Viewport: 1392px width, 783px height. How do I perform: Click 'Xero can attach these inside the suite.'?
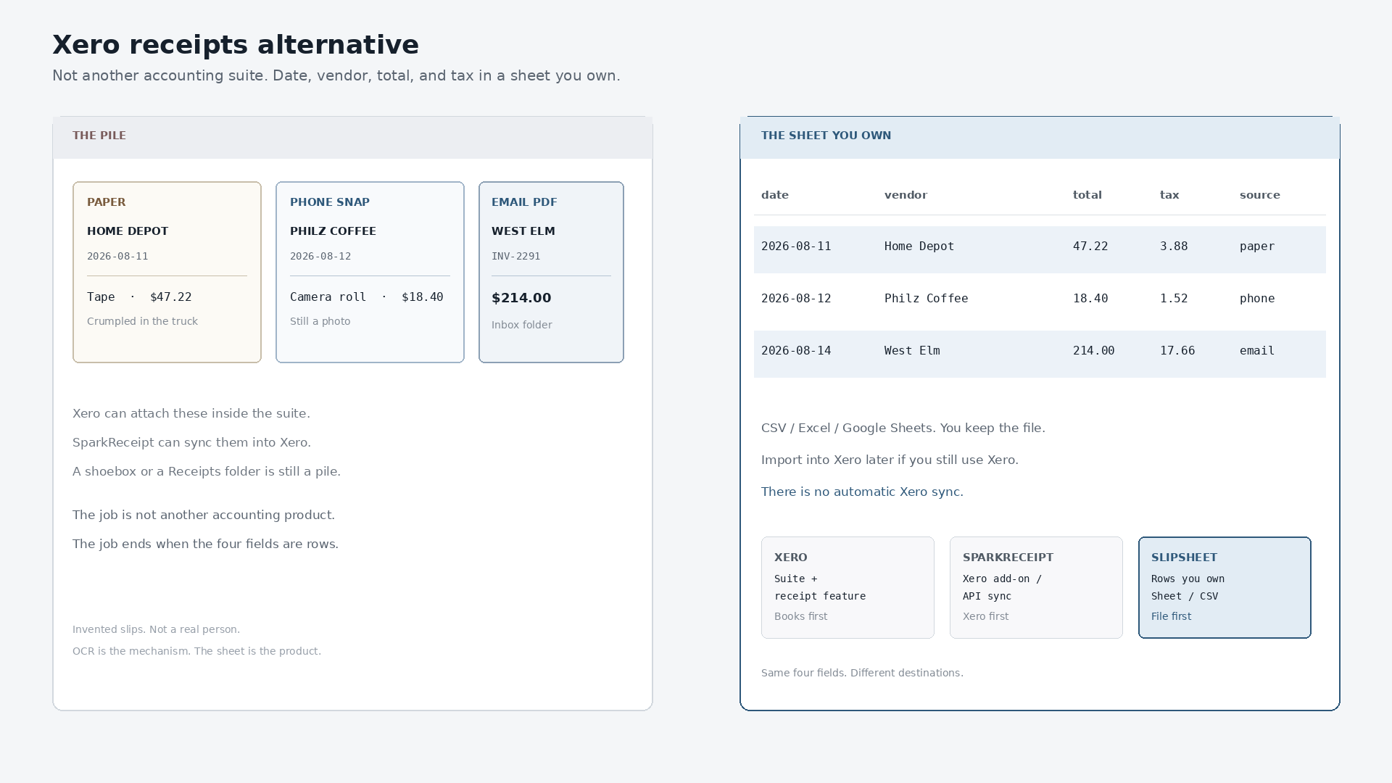point(191,413)
